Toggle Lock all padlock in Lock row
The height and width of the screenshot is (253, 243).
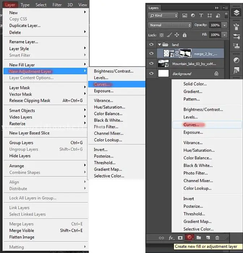pyautogui.click(x=184, y=35)
